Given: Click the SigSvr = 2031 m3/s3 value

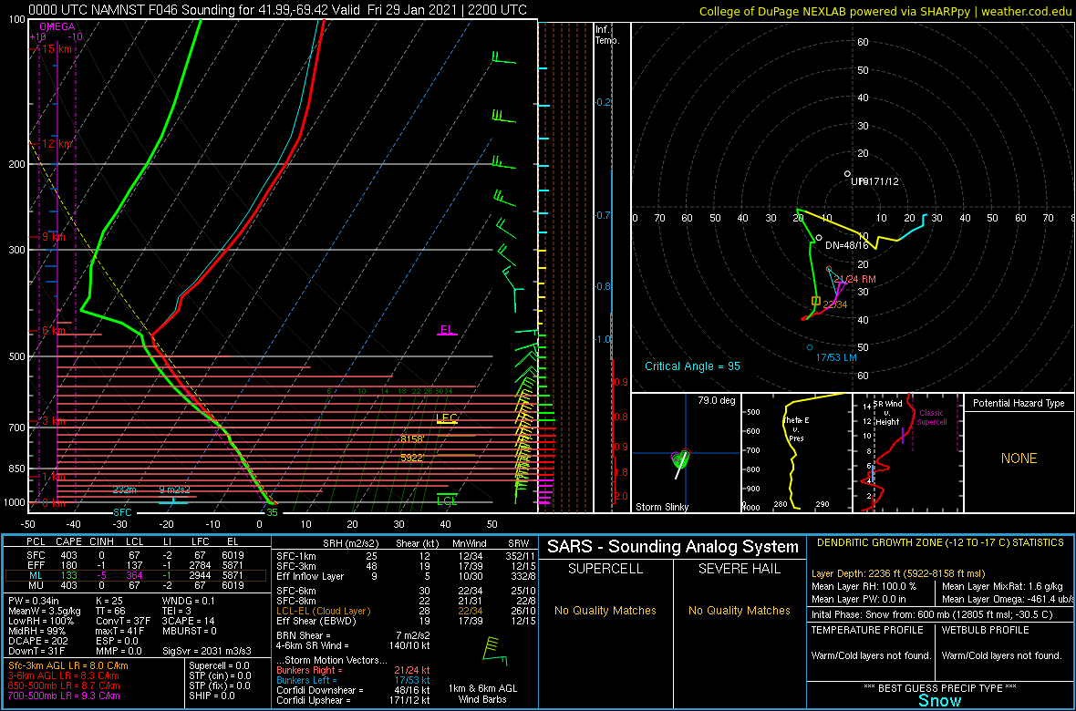Looking at the screenshot, I should click(x=207, y=651).
